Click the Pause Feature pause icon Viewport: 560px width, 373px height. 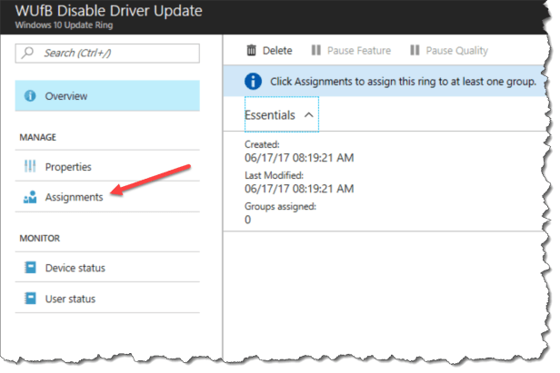315,50
